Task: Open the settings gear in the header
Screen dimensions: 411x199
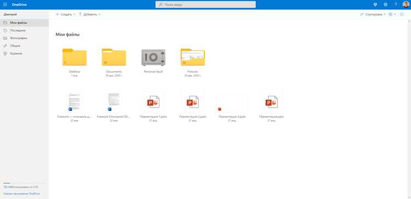Action: coord(385,5)
